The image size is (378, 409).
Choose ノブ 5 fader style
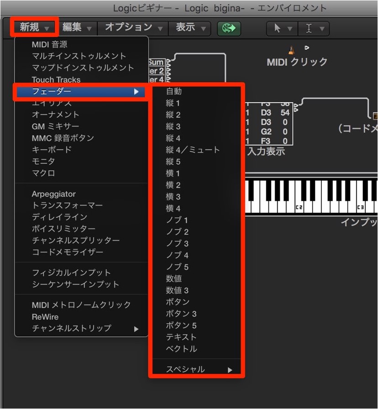click(x=196, y=267)
